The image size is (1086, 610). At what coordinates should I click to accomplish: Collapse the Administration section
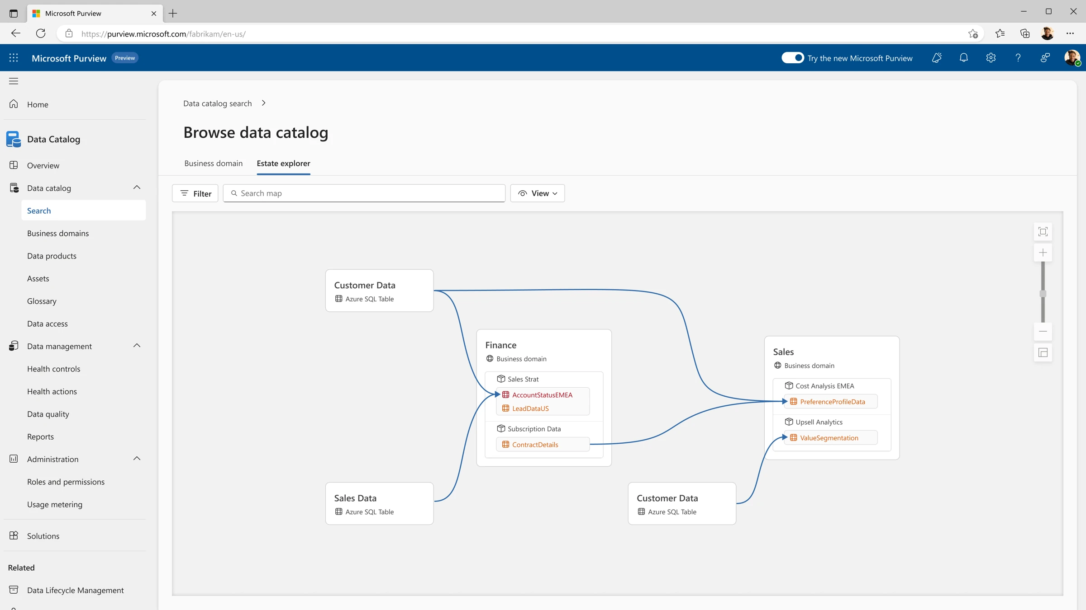coord(137,459)
